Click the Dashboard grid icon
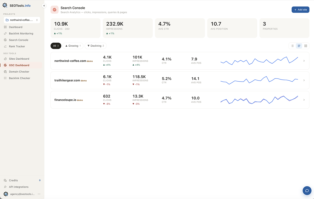This screenshot has width=314, height=199. pos(5,27)
